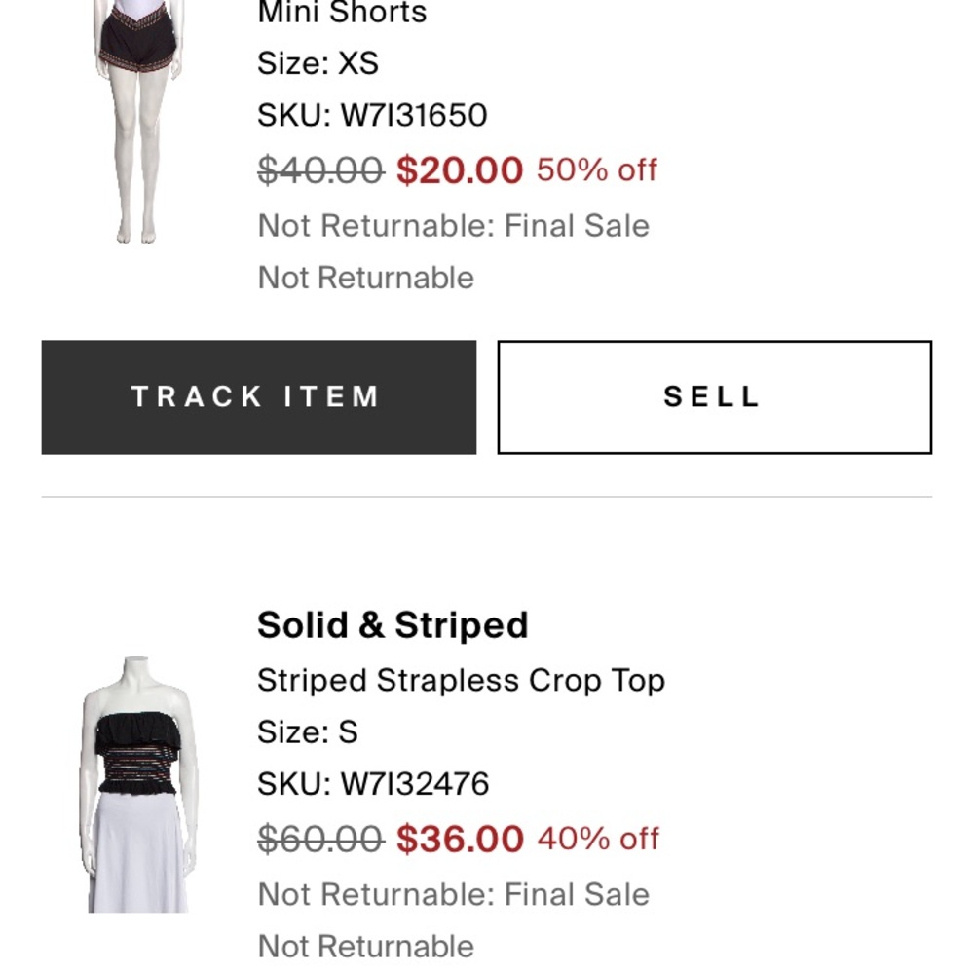Click Not Returnable label under the crop top
974x974 pixels.
[x=365, y=945]
